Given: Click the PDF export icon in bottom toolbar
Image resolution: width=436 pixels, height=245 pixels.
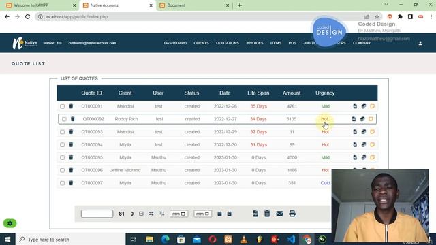Looking at the screenshot, I should (255, 214).
